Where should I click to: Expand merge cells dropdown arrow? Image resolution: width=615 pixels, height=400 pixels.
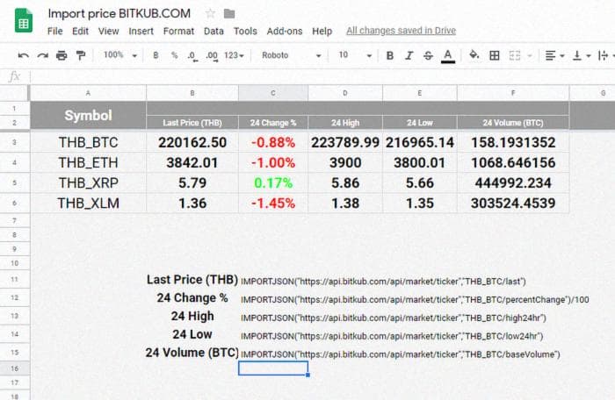click(x=530, y=56)
